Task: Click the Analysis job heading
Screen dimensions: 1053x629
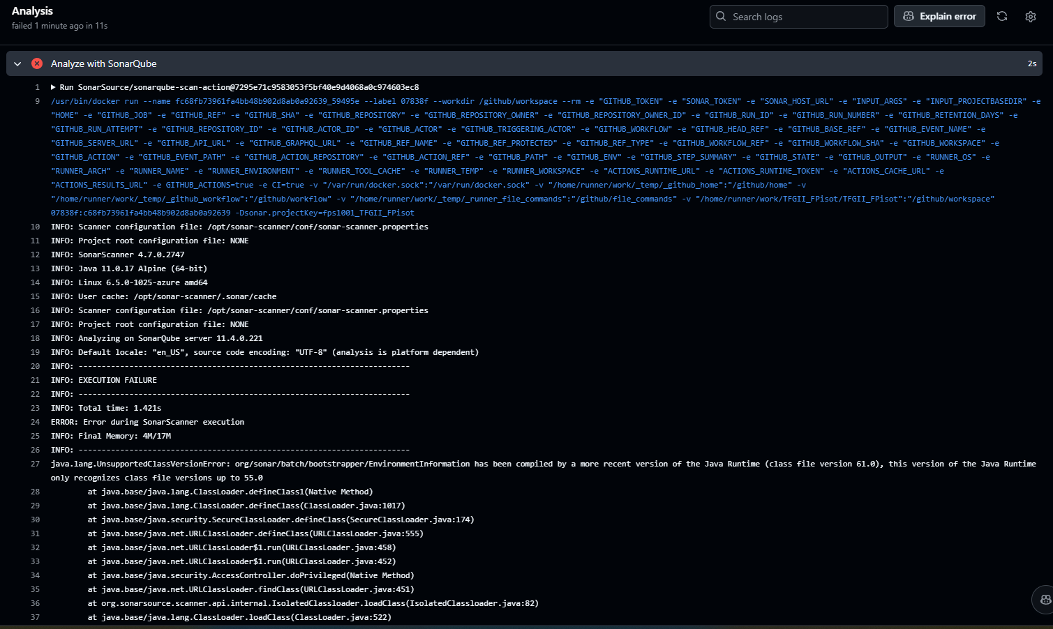Action: pos(32,10)
